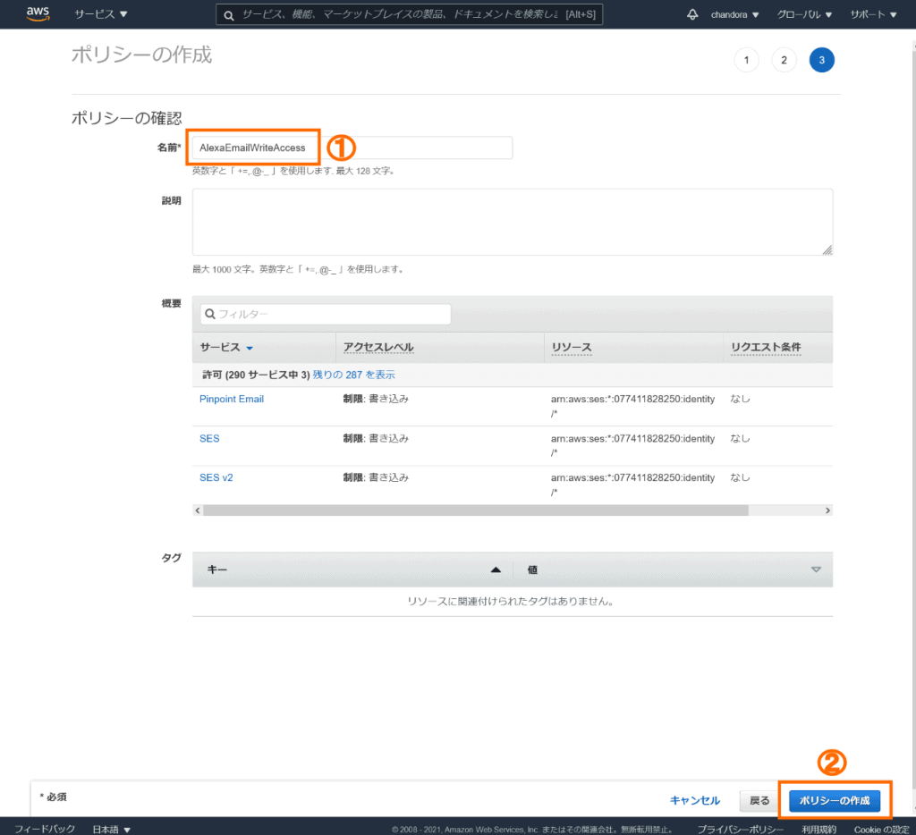This screenshot has width=916, height=835.
Task: Click the アクセスレベル column header
Action: tap(378, 348)
